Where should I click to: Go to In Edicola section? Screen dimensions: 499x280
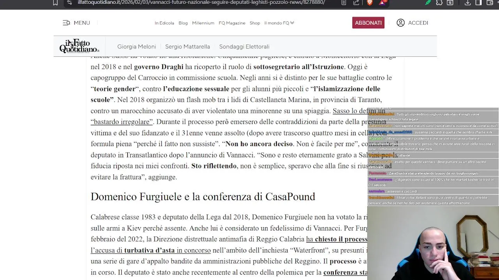pos(164,23)
